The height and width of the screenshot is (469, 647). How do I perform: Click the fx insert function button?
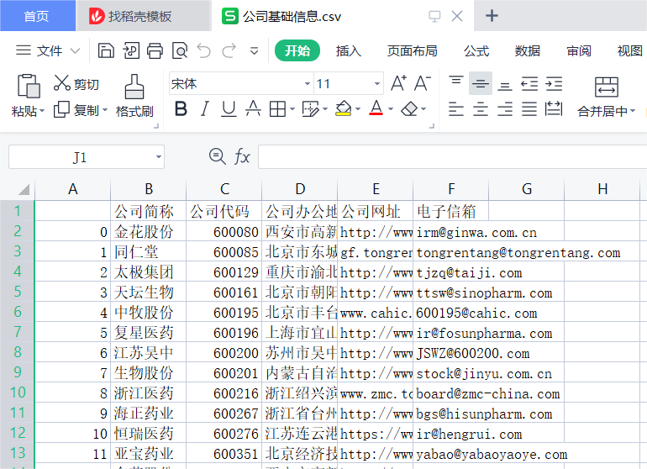pyautogui.click(x=242, y=157)
